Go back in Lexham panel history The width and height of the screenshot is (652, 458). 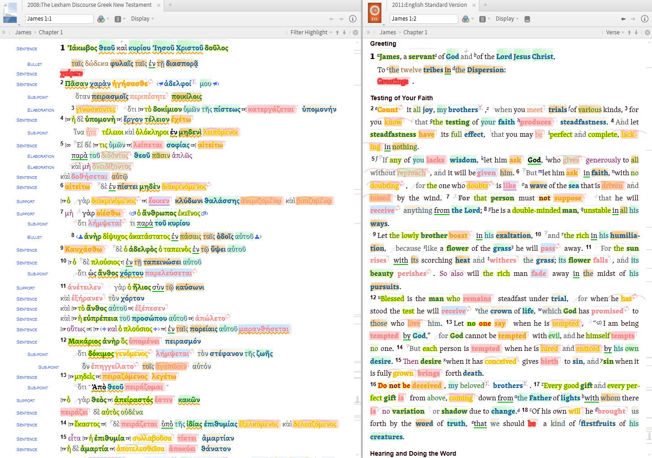[x=331, y=19]
